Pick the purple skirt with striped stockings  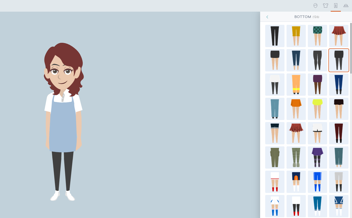click(x=317, y=157)
